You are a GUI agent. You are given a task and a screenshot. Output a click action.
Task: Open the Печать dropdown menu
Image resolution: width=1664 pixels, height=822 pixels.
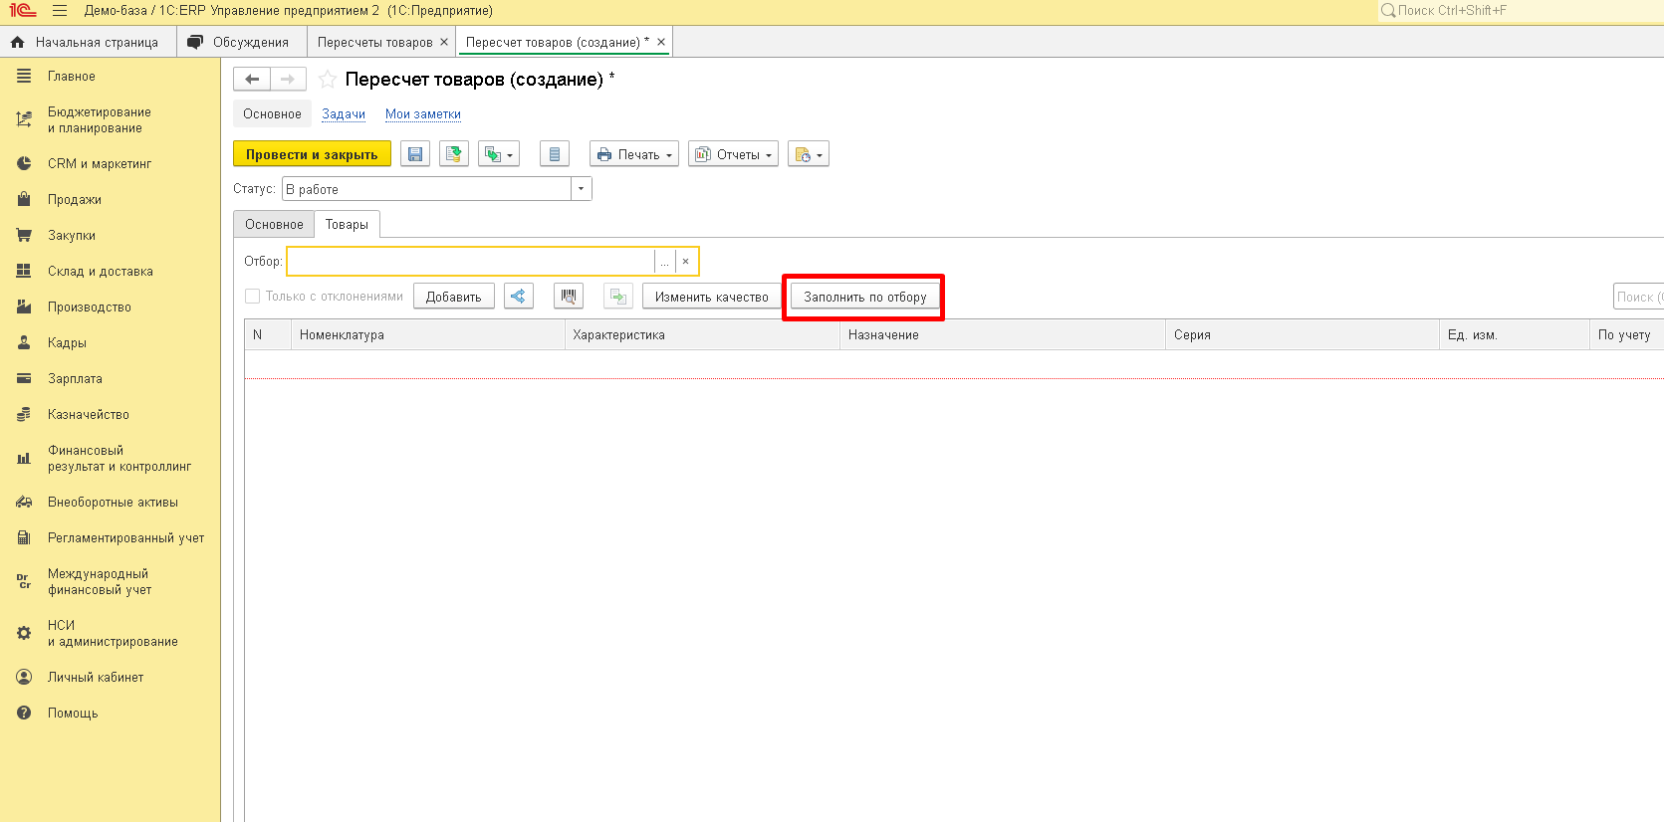click(x=634, y=154)
